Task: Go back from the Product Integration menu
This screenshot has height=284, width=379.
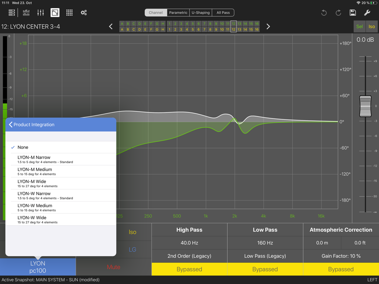Action: [10, 125]
